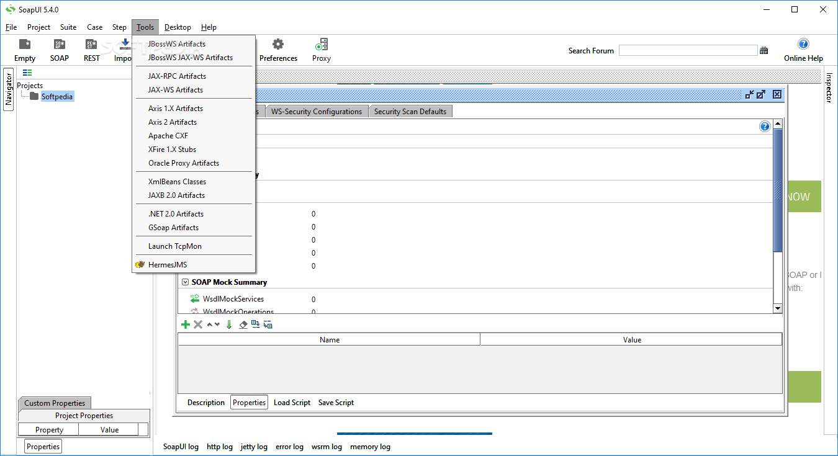This screenshot has width=838, height=456.
Task: Open the Custom Properties tab
Action: (55, 403)
